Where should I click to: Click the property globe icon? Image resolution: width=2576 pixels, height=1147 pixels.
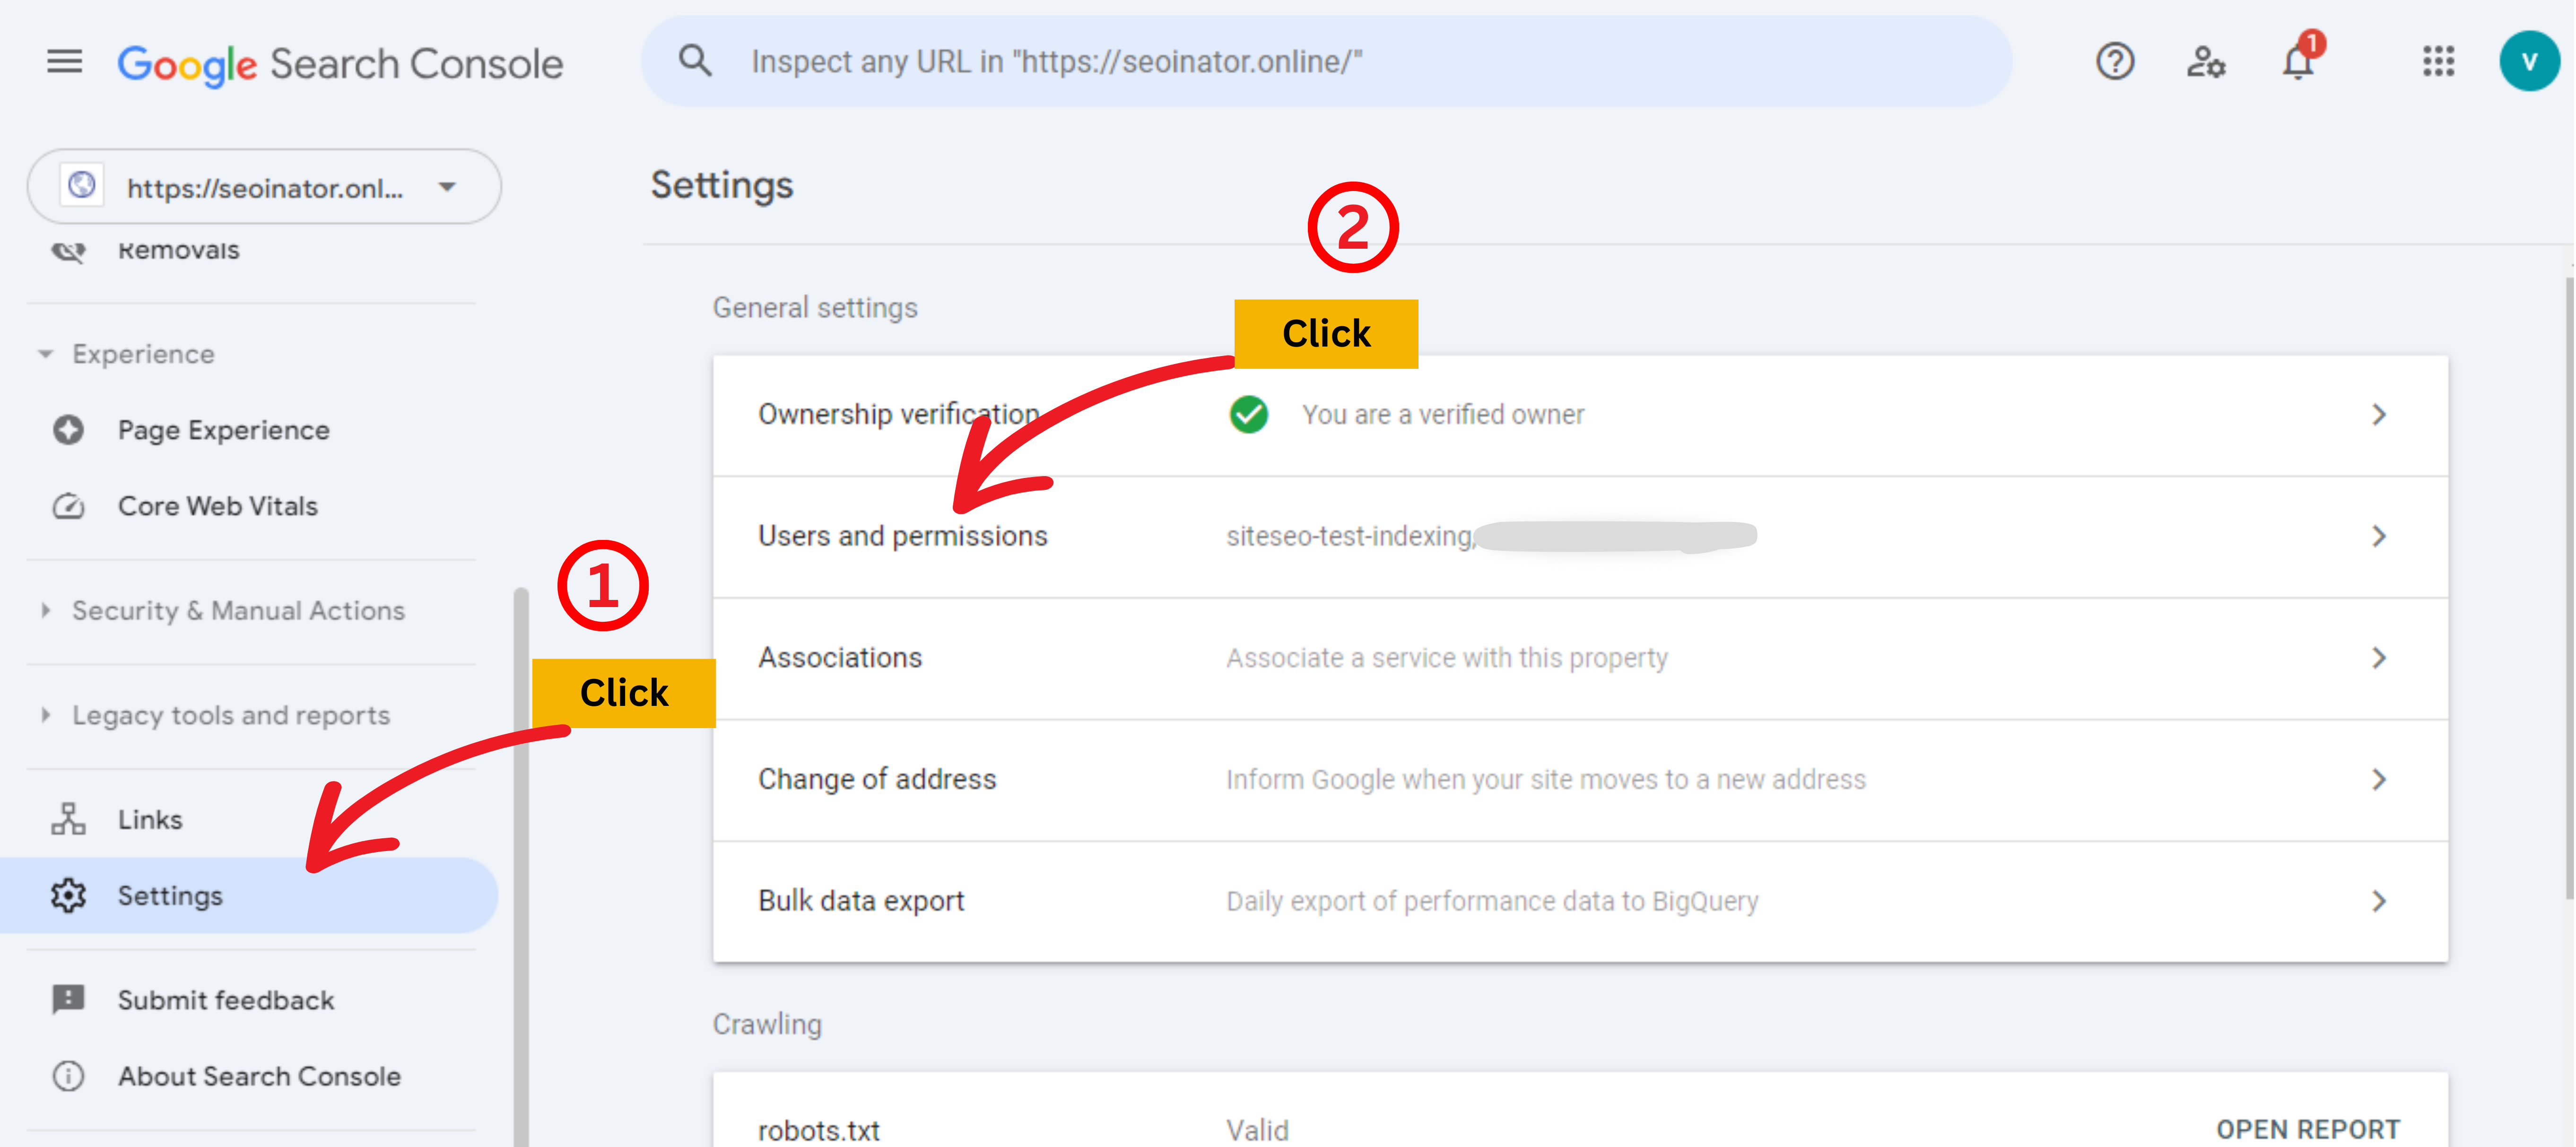point(81,186)
